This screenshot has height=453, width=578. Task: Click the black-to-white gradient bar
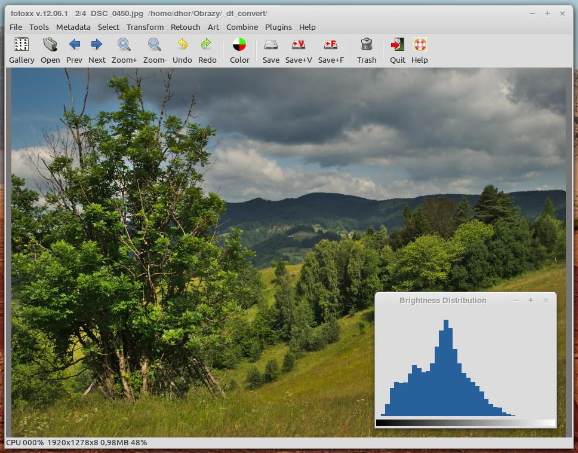click(x=466, y=423)
